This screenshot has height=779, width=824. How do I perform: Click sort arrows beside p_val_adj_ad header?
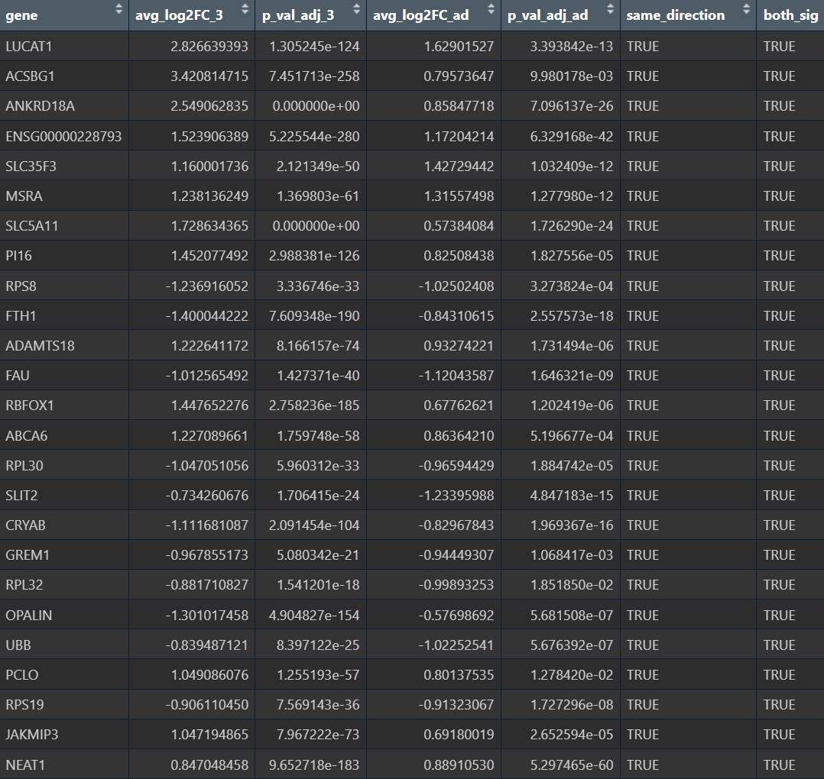[610, 10]
